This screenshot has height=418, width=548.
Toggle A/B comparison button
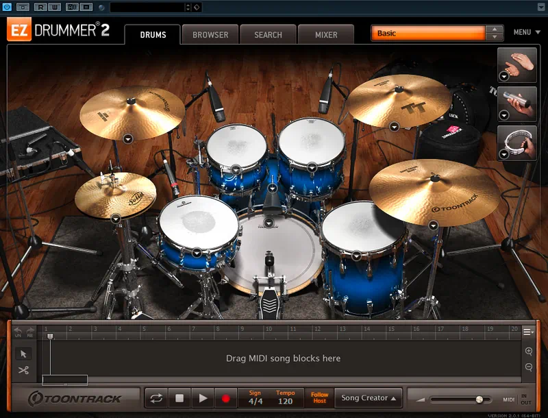(x=72, y=7)
